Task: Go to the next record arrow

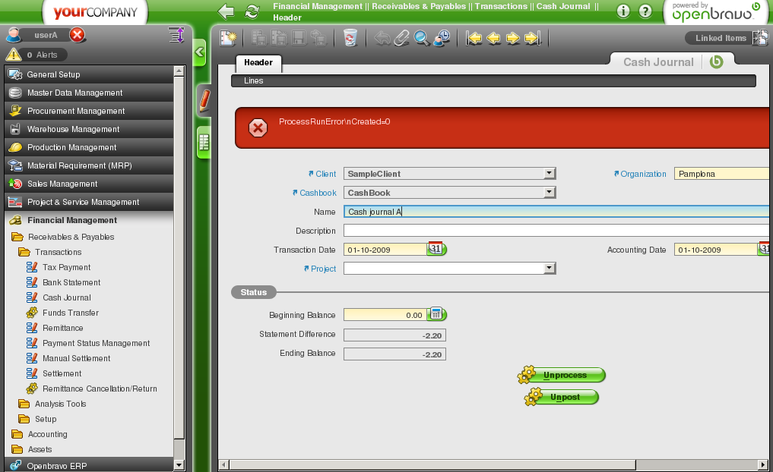Action: 513,38
